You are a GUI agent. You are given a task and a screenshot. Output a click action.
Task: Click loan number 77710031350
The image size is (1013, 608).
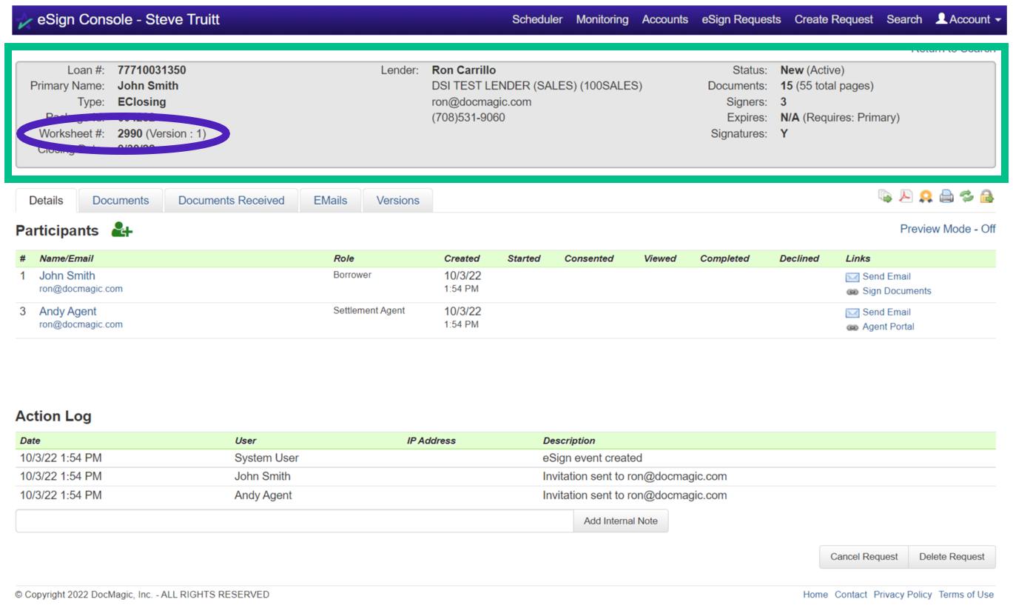point(152,70)
